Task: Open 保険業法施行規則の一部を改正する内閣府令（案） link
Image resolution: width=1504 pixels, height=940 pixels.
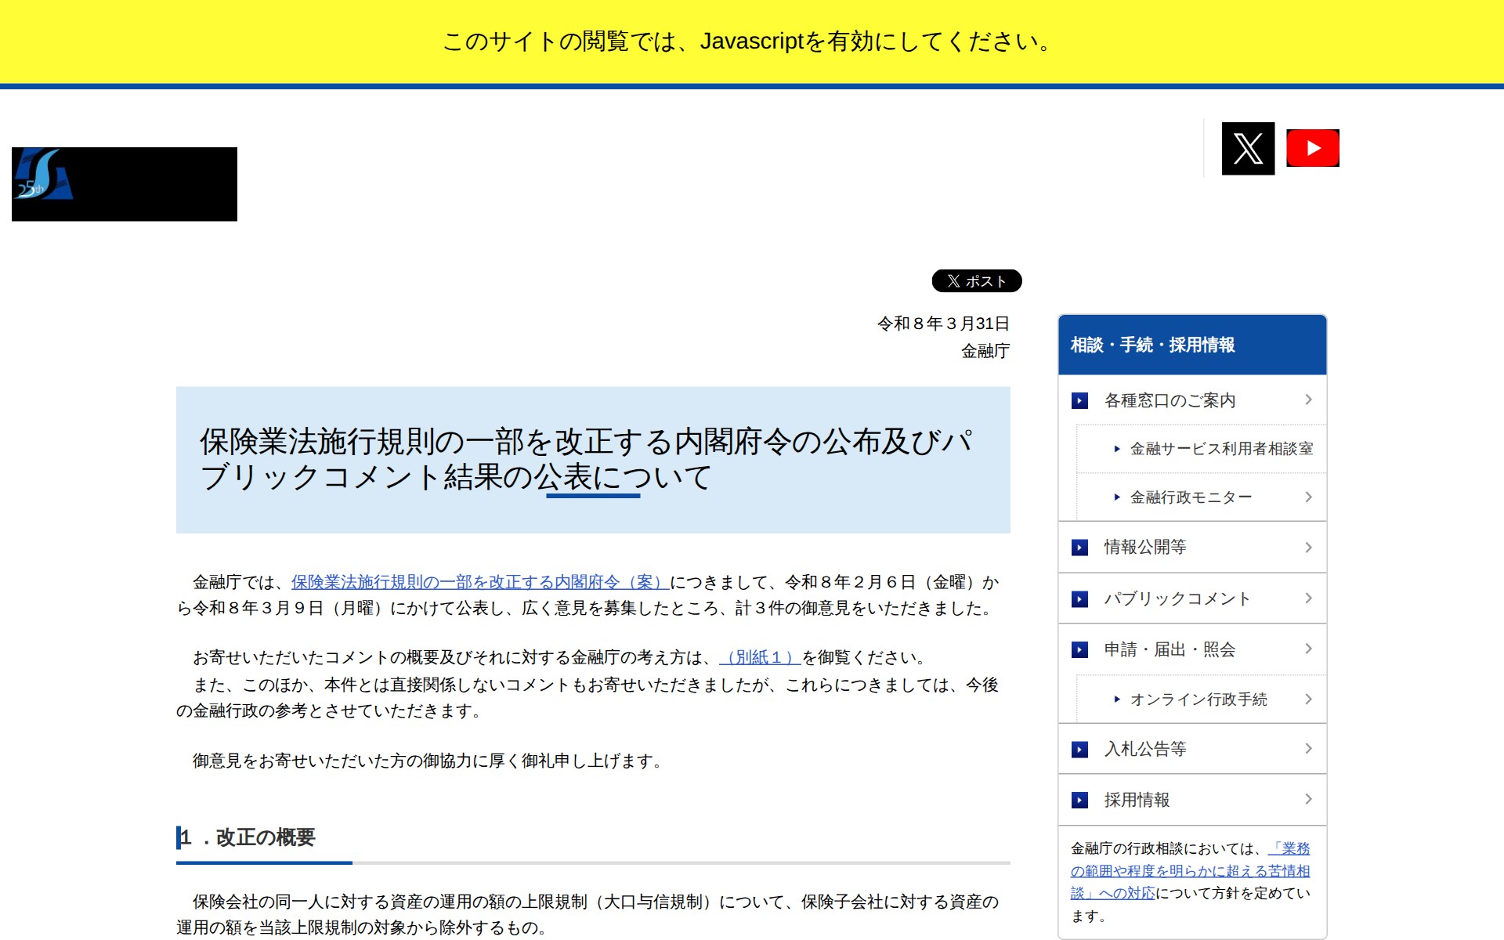Action: (479, 583)
